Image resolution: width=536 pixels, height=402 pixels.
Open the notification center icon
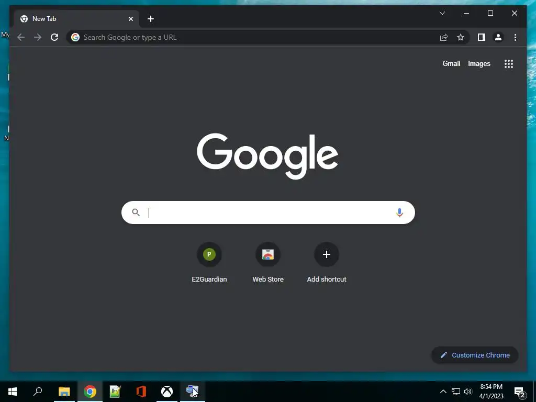pyautogui.click(x=520, y=392)
